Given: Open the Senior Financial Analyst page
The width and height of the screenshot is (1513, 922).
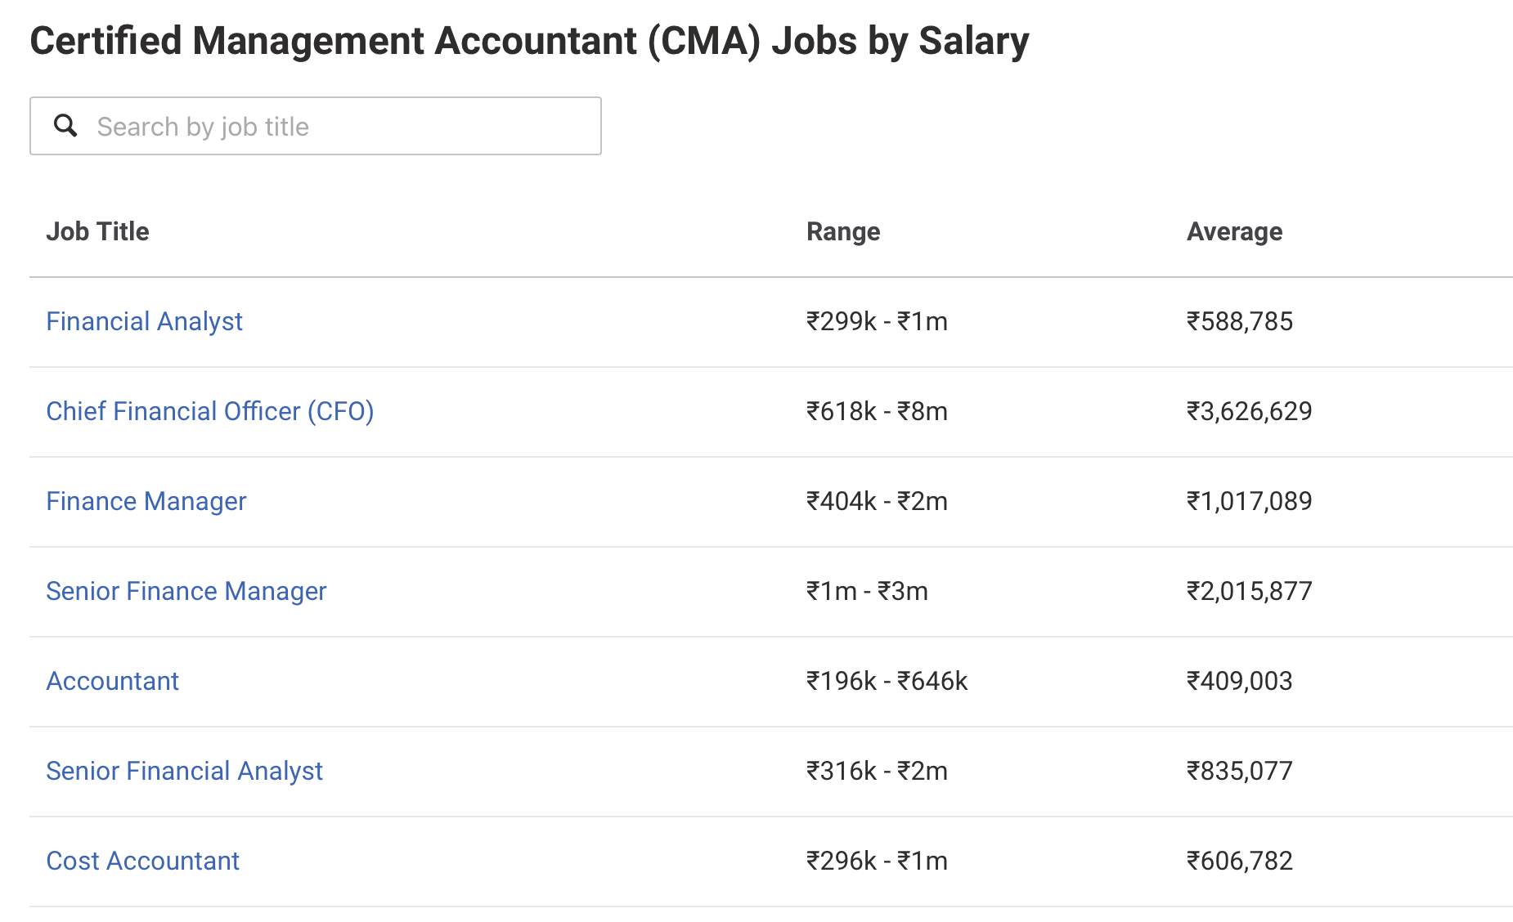Looking at the screenshot, I should tap(184, 771).
